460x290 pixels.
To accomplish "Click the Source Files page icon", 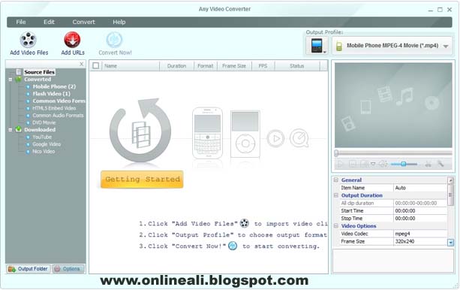I will tap(19, 72).
